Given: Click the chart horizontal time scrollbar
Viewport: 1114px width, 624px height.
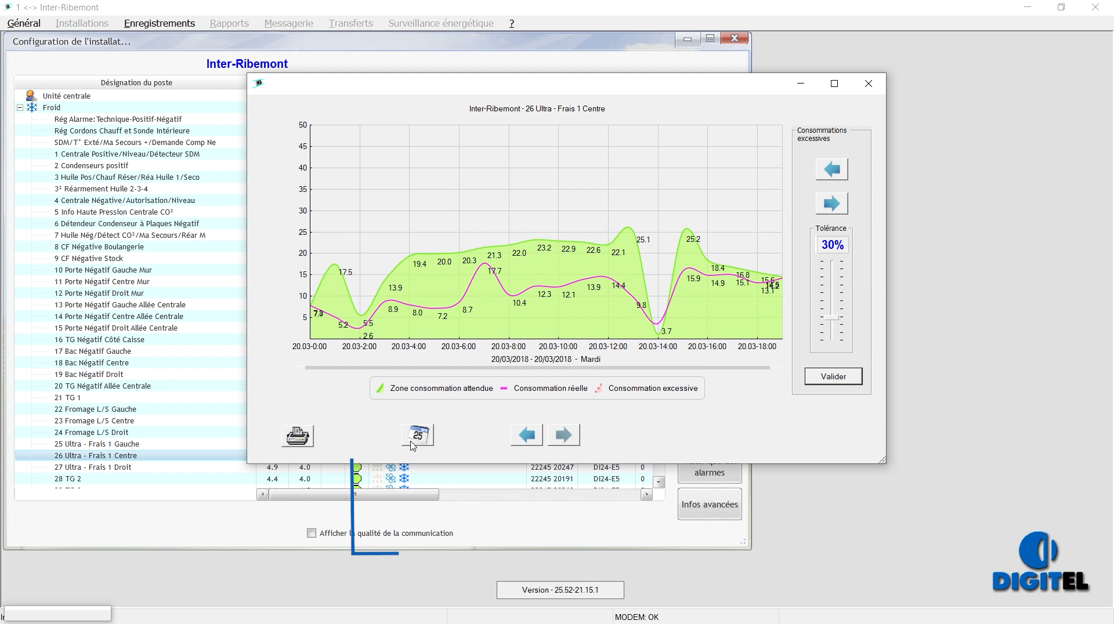Looking at the screenshot, I should (x=537, y=368).
